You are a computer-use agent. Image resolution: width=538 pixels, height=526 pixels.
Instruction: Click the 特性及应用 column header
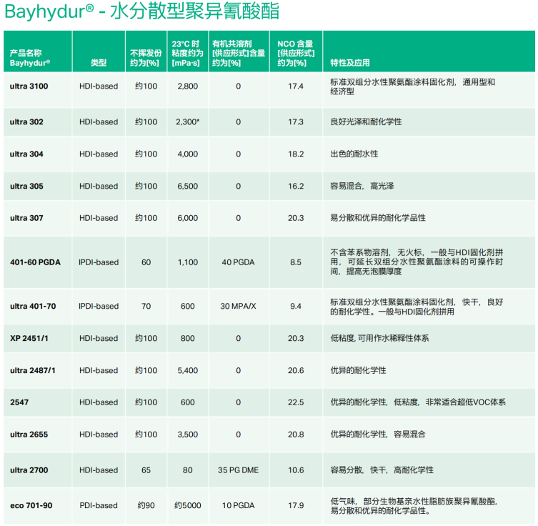(350, 63)
